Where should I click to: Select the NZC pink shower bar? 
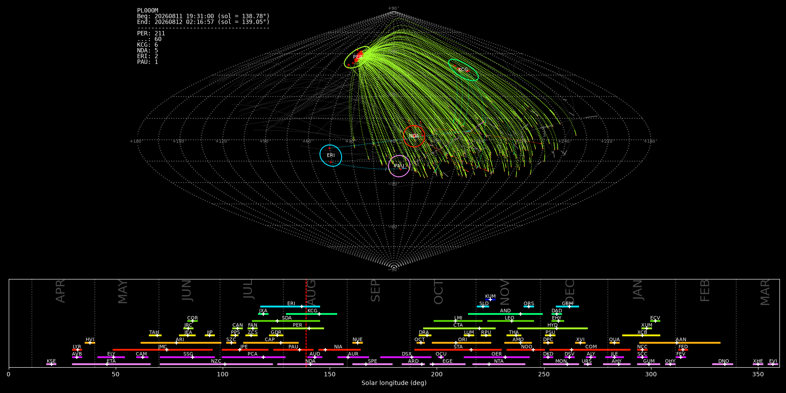click(x=216, y=364)
